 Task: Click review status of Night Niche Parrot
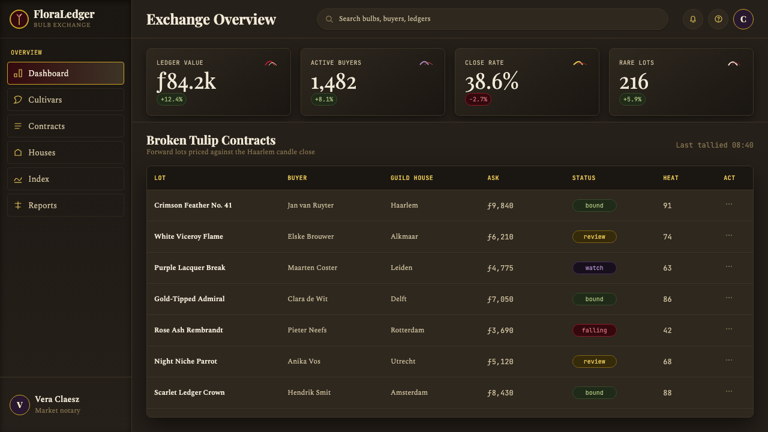(594, 361)
